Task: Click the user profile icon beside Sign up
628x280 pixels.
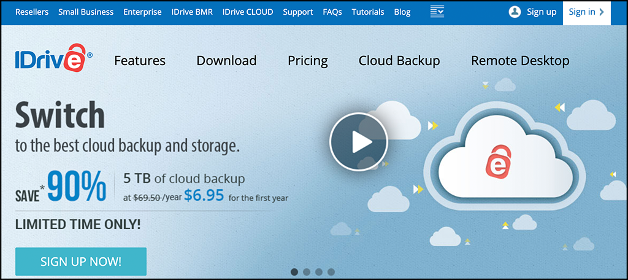Action: point(515,12)
